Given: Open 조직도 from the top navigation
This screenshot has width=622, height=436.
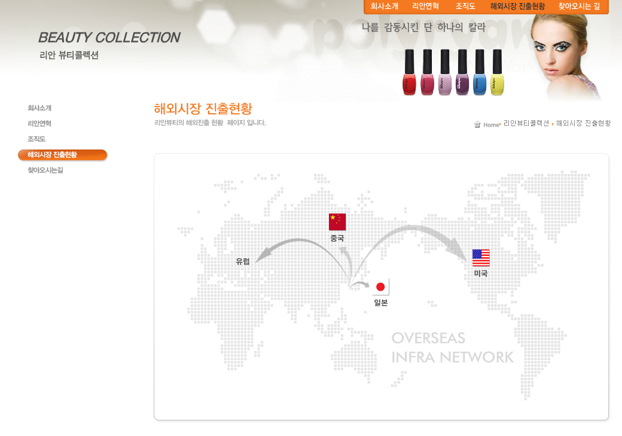Looking at the screenshot, I should tap(465, 7).
